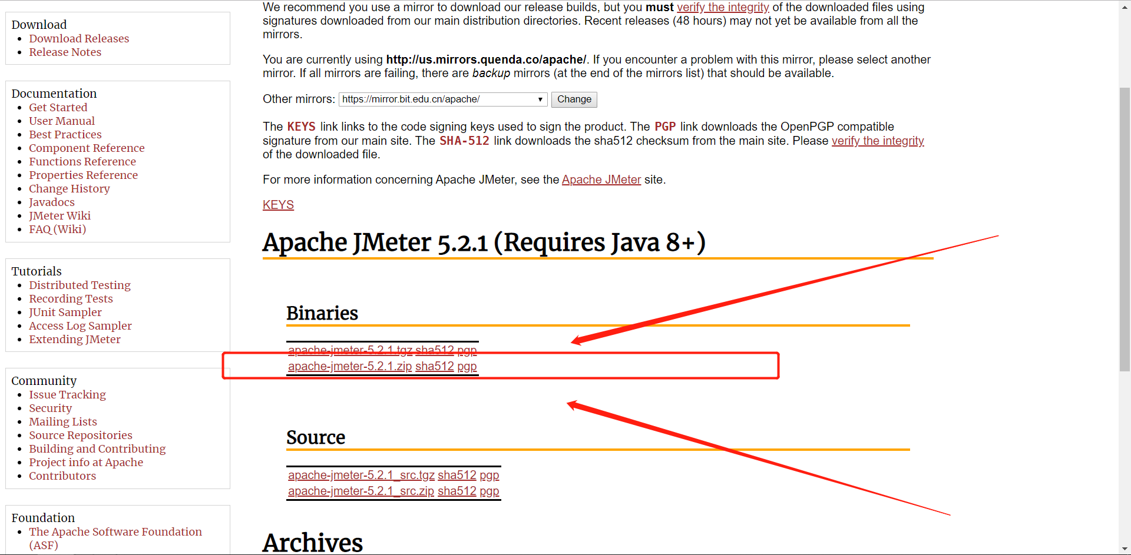Open pgp signature for src.tgz
This screenshot has width=1131, height=555.
[x=490, y=475]
